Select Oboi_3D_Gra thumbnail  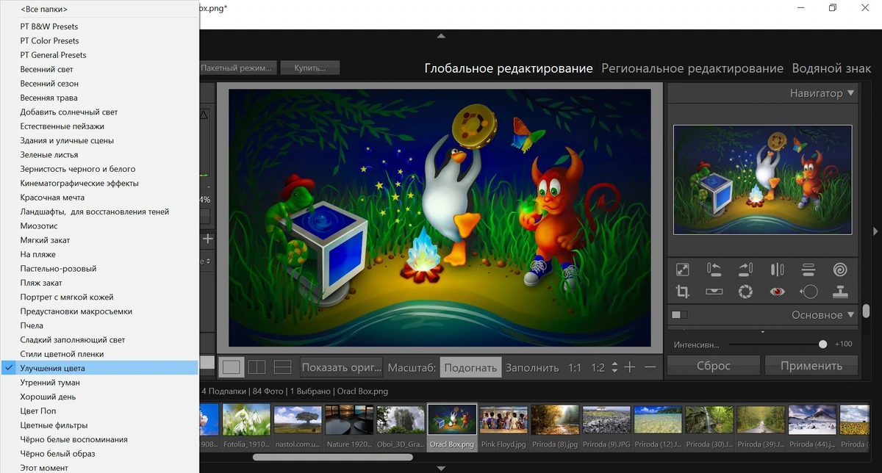[401, 426]
